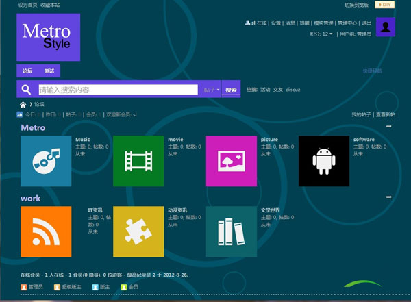Expand the 帖子 search type dropdown
This screenshot has width=411, height=302.
click(x=211, y=90)
